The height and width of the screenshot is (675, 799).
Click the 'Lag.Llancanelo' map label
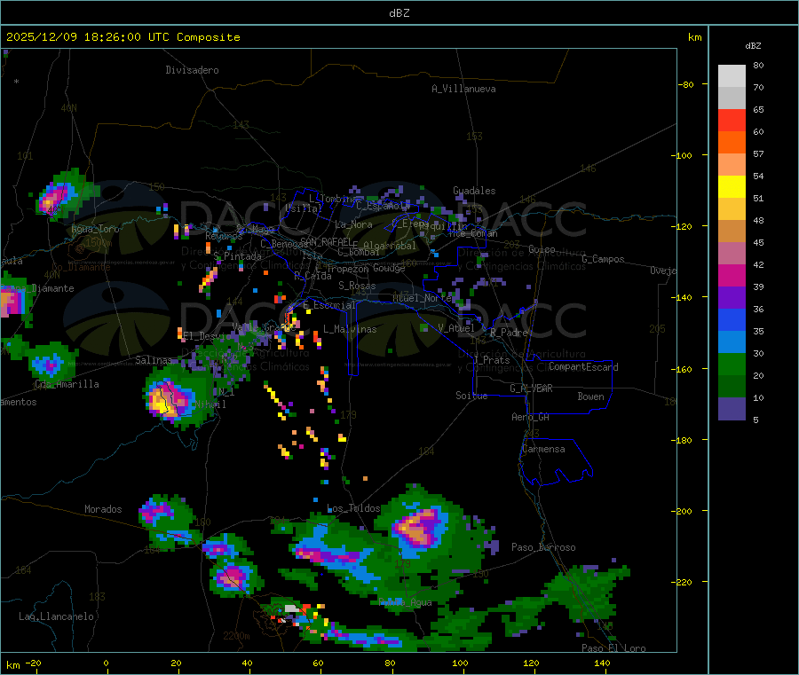coord(56,616)
